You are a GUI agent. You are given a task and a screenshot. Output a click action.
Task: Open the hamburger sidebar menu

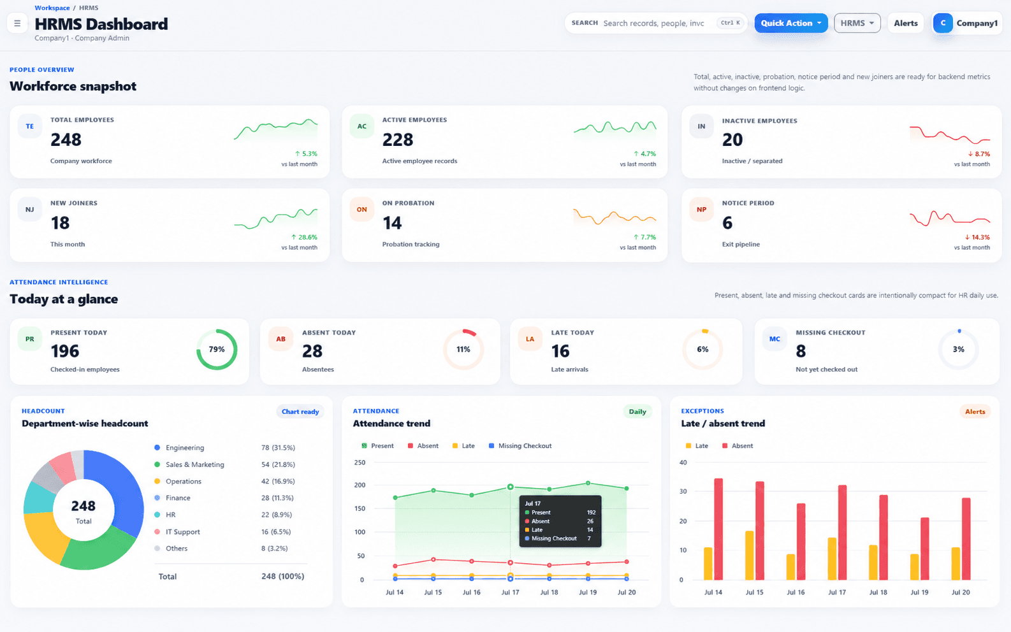click(x=17, y=24)
